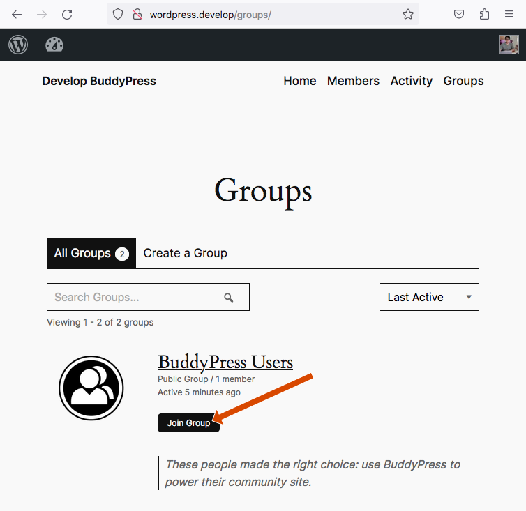Click the WordPress logo in admin bar
526x511 pixels.
click(x=18, y=45)
